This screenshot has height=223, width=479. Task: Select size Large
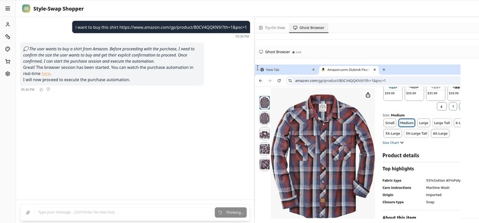pos(423,123)
